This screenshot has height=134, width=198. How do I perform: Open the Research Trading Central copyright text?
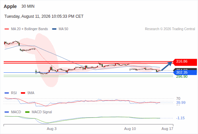170,29
